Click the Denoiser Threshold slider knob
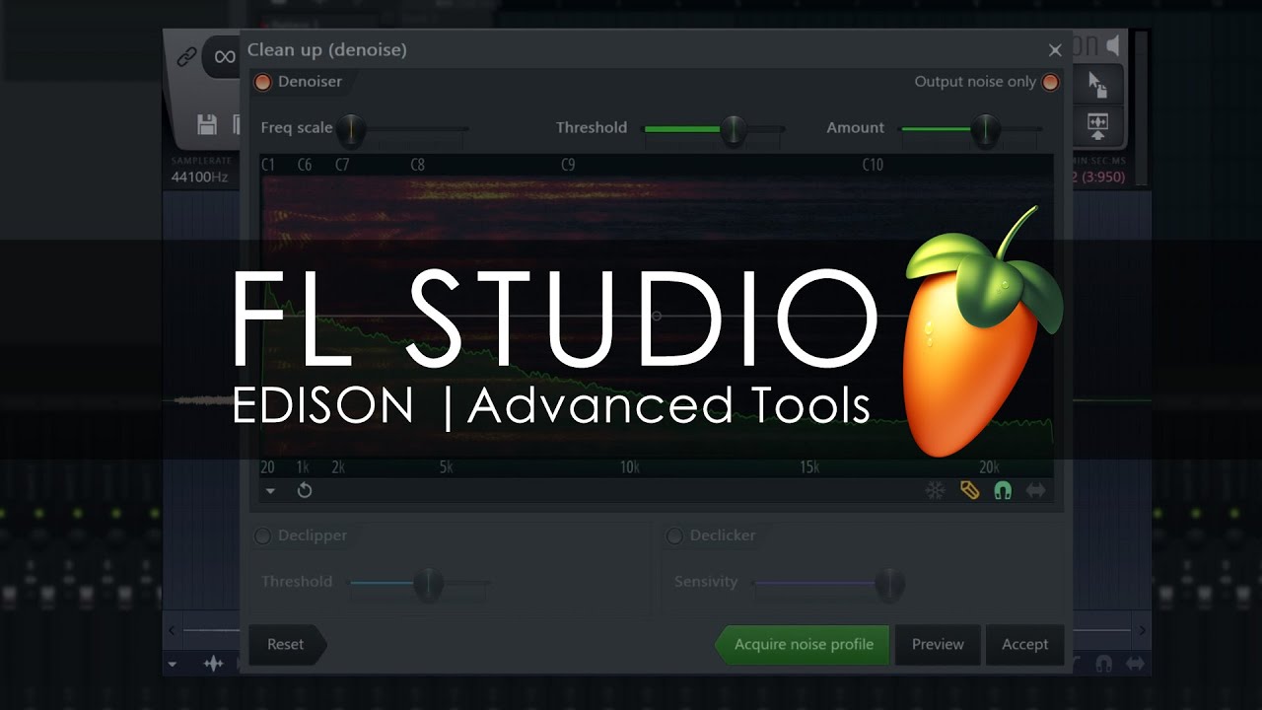The image size is (1262, 710). tap(733, 129)
